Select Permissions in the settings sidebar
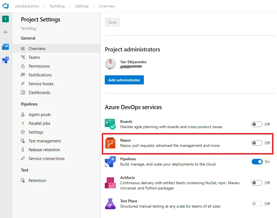 39,66
